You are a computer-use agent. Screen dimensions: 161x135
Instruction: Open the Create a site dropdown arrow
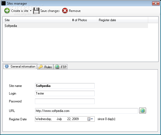(x=31, y=11)
